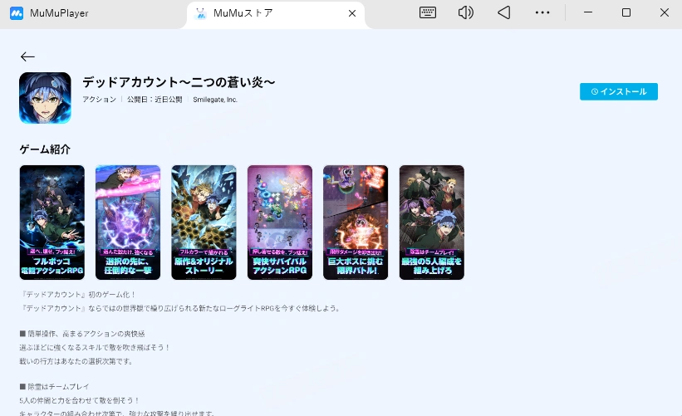Screen dimensions: 682x416
Task: Click the アクション genre label
Action: [x=99, y=100]
